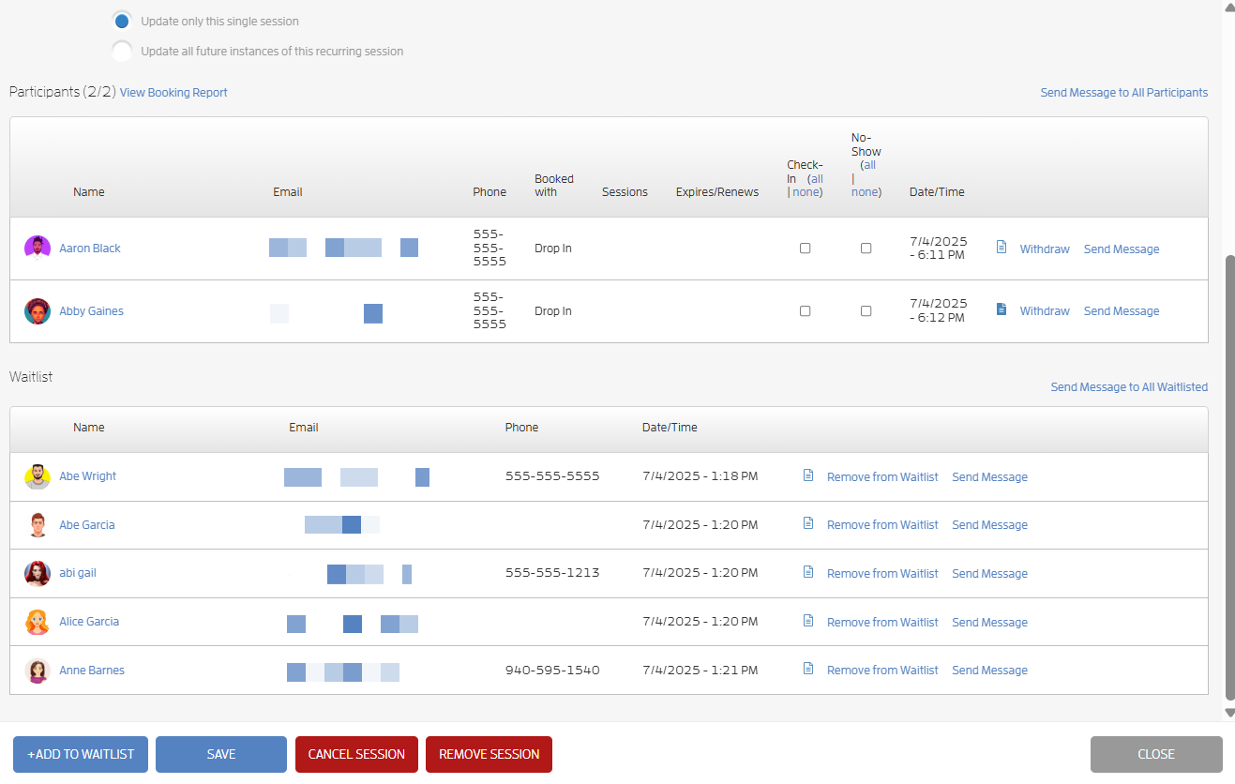Click the +ADD TO WAITLIST button
Screen dimensions: 1235x784
coord(81,754)
